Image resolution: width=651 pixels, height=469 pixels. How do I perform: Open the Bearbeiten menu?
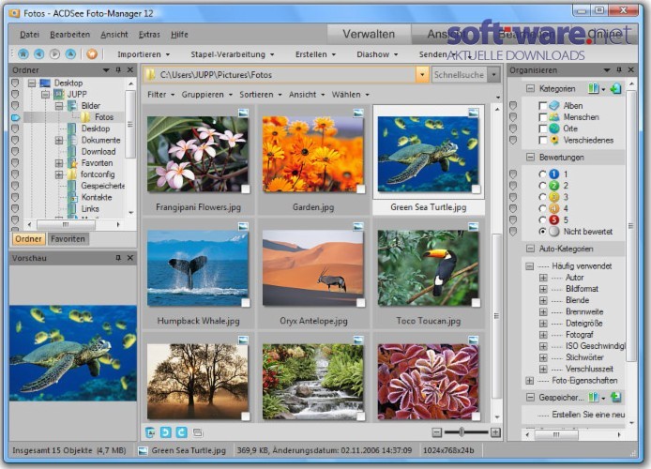pyautogui.click(x=69, y=35)
